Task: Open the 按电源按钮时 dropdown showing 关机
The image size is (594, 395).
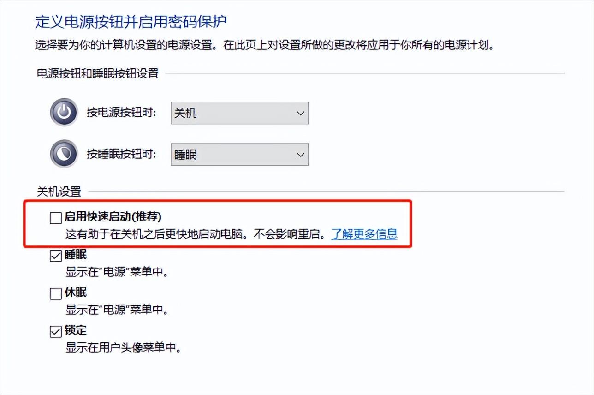Action: [x=239, y=113]
